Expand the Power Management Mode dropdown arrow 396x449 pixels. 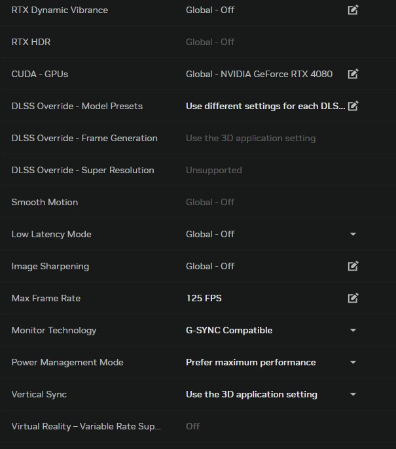click(x=353, y=362)
